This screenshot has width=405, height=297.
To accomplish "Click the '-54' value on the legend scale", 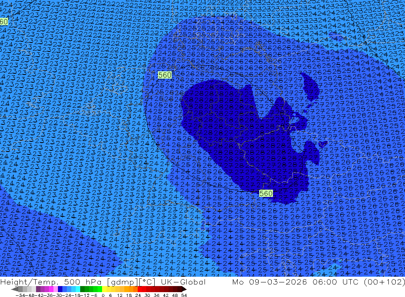I will click(20, 295).
